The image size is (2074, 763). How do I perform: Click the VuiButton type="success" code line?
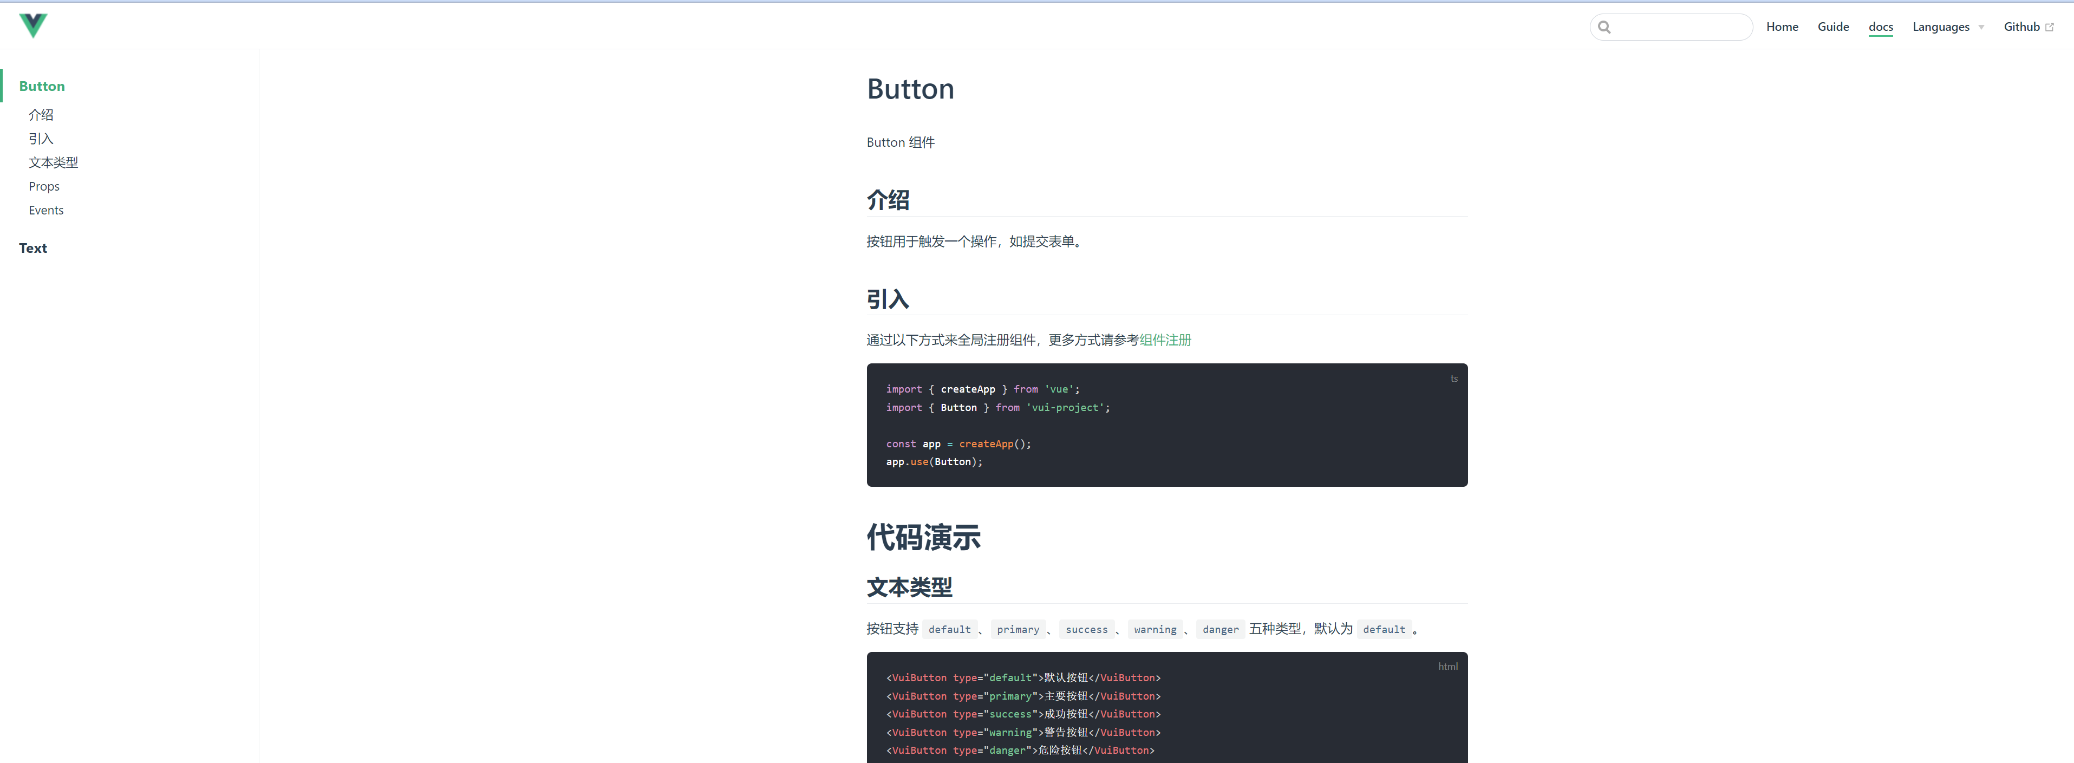[x=1023, y=714]
